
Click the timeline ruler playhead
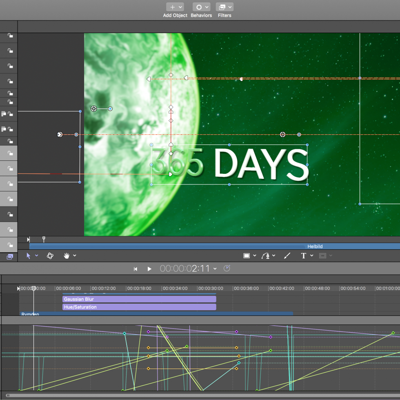pos(33,289)
